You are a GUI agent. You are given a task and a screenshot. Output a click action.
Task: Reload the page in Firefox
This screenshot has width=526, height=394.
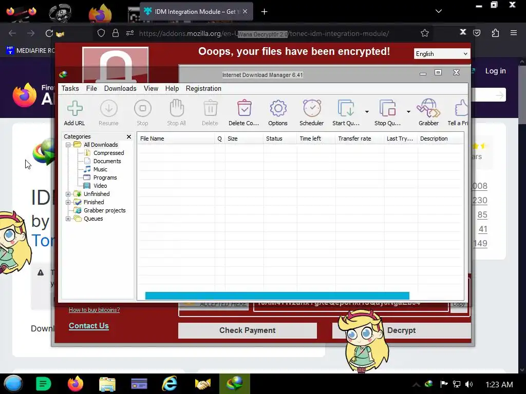pos(49,33)
